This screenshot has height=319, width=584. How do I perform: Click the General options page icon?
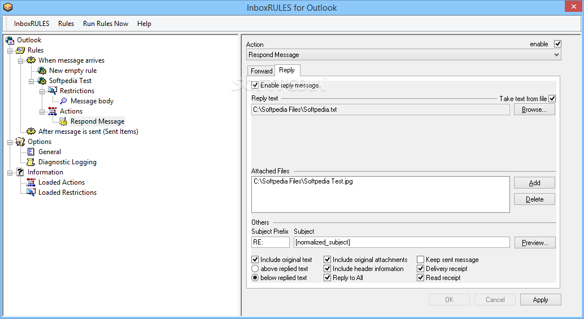click(x=31, y=151)
